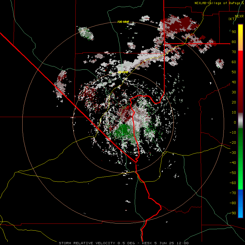
Task: Pick the gray zero-velocity segment of color bar
Action: [240, 121]
